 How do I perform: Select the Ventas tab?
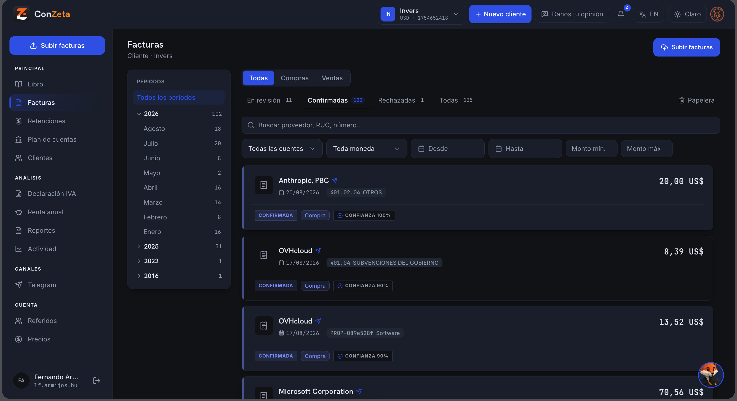332,78
